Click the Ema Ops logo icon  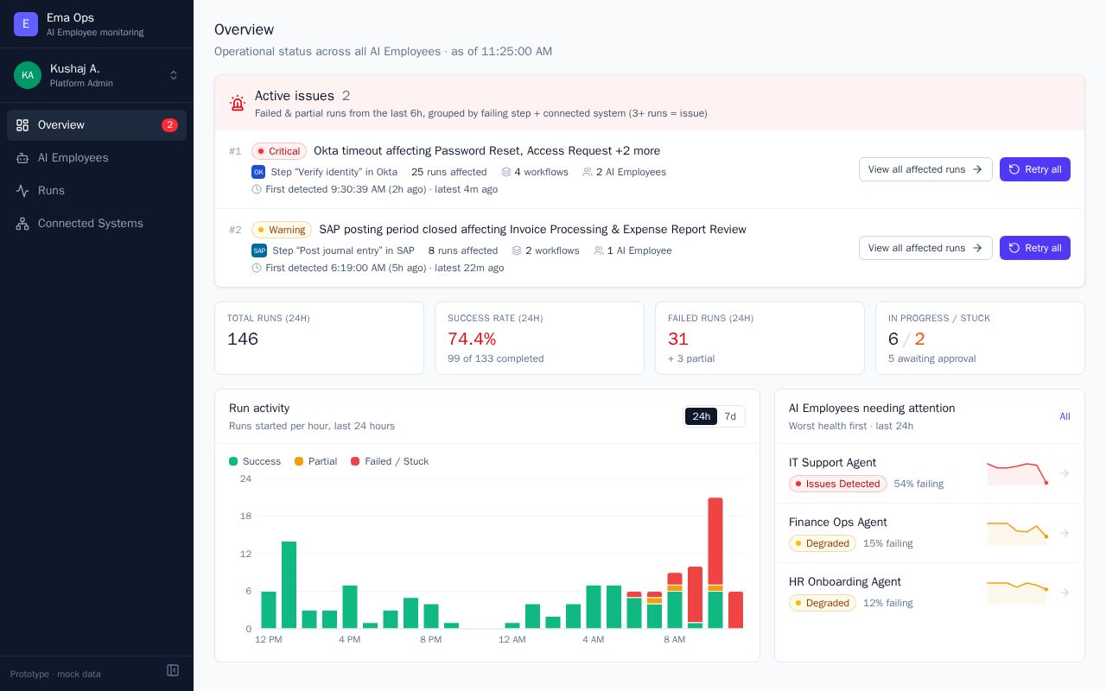pos(26,24)
